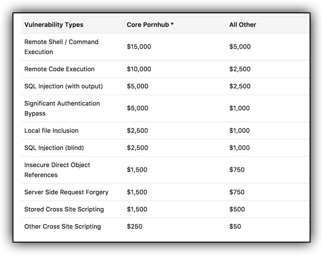Select Insecure Direct Object References label

tap(57, 170)
